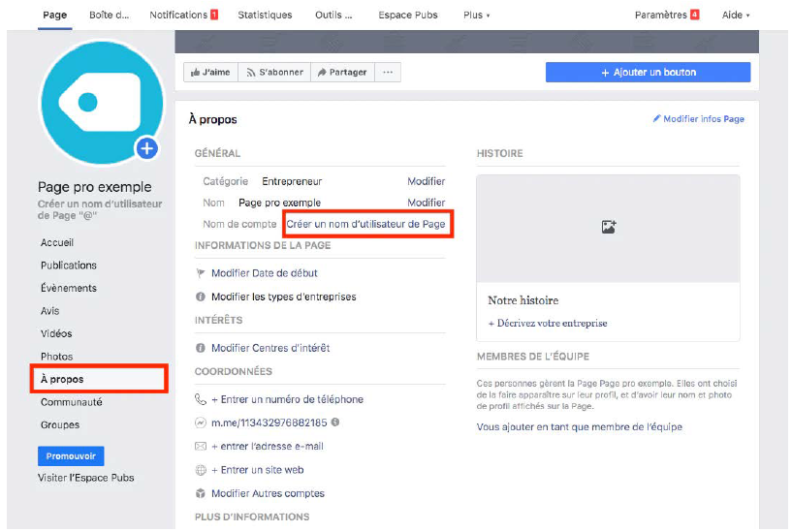This screenshot has width=792, height=532.
Task: Open Accueil in the sidebar
Action: (x=57, y=243)
